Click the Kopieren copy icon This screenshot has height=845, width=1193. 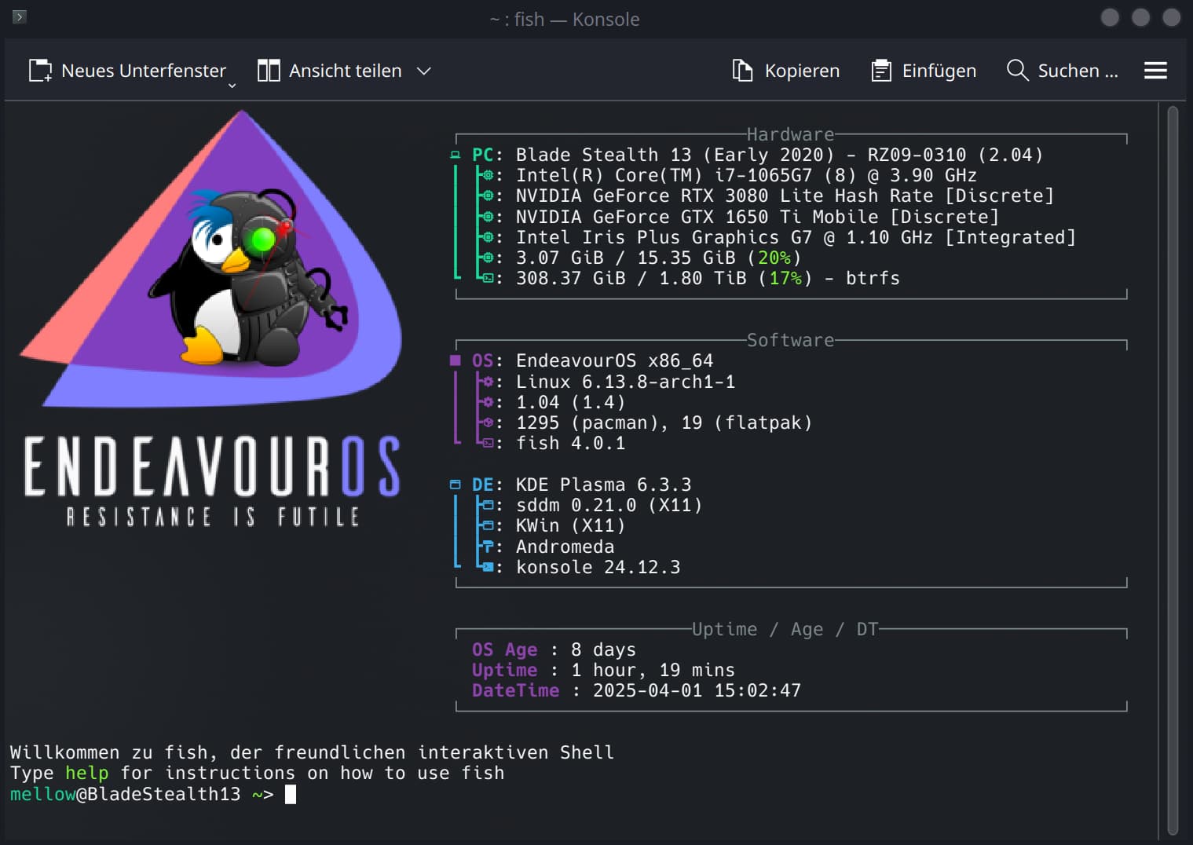point(742,71)
